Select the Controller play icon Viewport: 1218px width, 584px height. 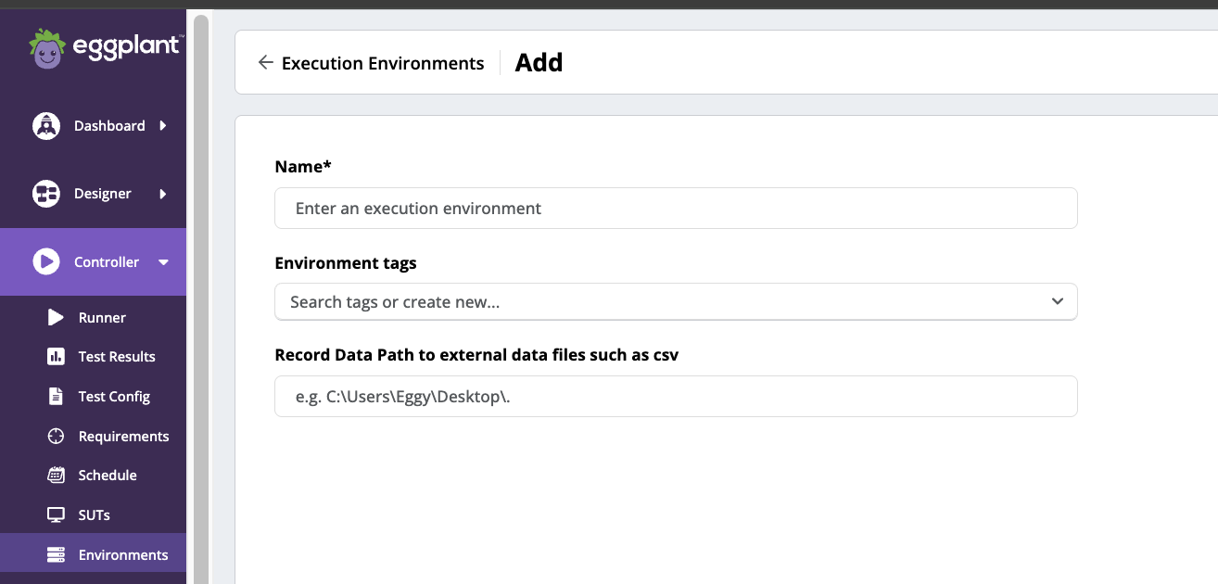click(46, 261)
